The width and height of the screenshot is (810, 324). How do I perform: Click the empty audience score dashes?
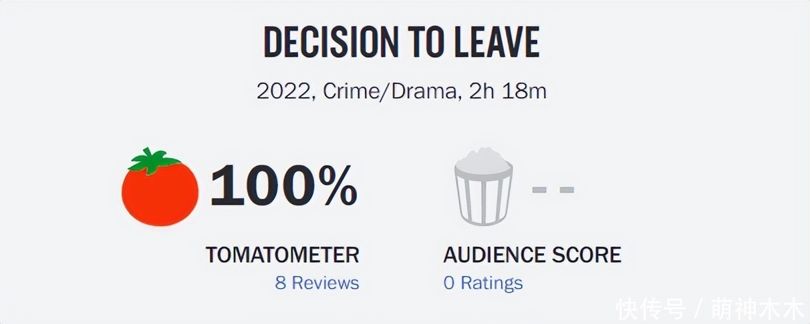553,190
